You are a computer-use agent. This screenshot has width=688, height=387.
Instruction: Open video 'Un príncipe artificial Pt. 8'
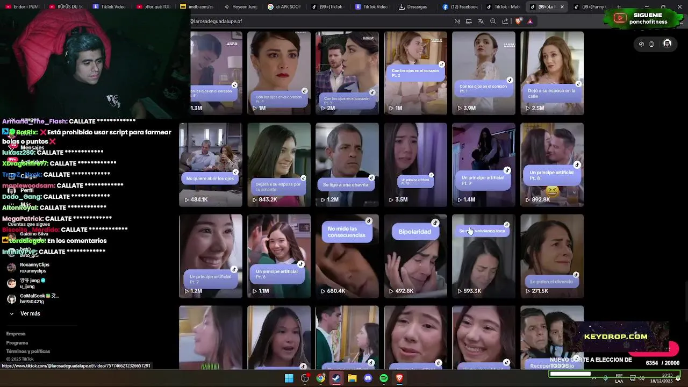click(x=552, y=164)
